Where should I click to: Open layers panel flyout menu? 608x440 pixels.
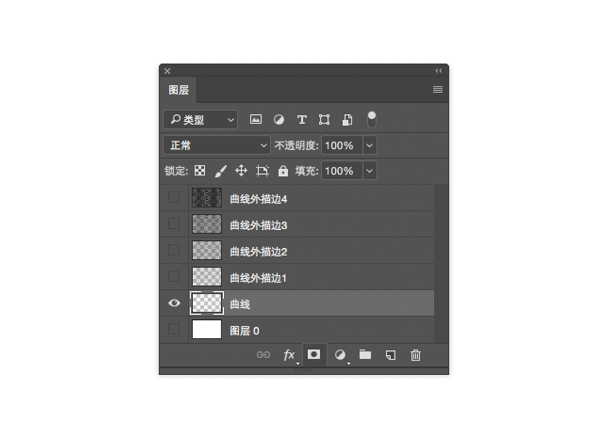(x=438, y=90)
